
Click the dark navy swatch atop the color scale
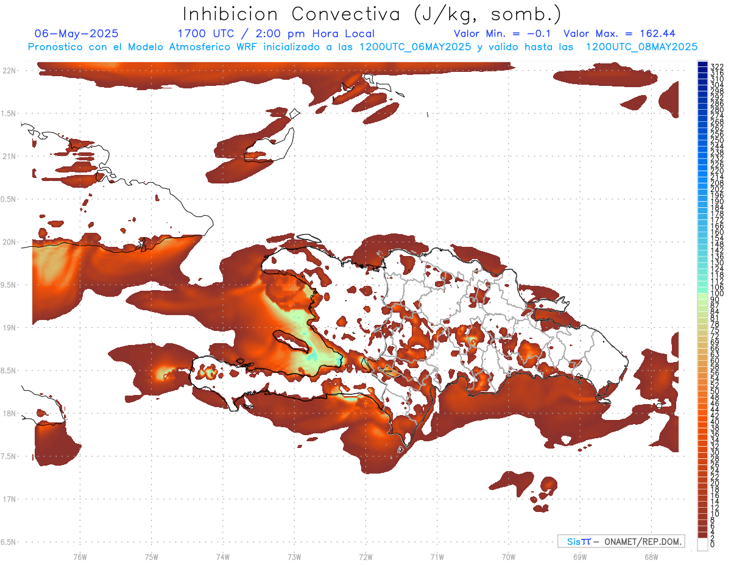(703, 64)
